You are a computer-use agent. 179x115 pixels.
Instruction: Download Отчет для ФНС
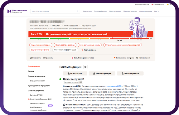coord(75,73)
